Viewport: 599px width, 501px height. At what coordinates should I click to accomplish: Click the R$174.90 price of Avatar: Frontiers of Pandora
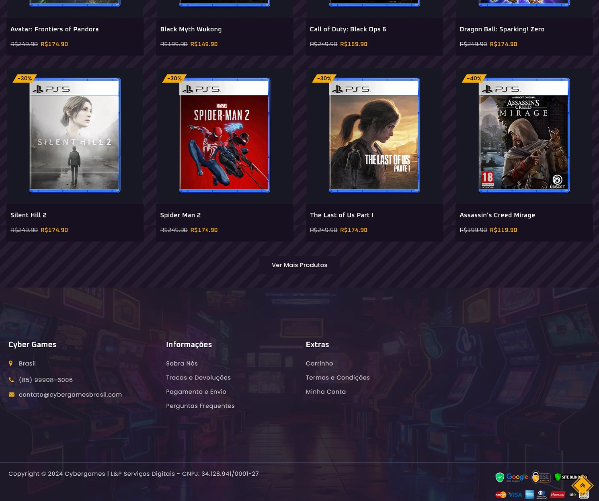pyautogui.click(x=54, y=44)
